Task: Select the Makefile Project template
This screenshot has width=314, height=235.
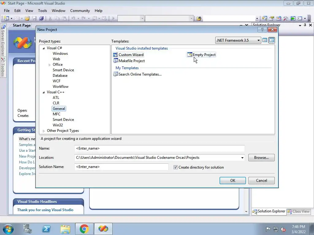Action: point(129,61)
